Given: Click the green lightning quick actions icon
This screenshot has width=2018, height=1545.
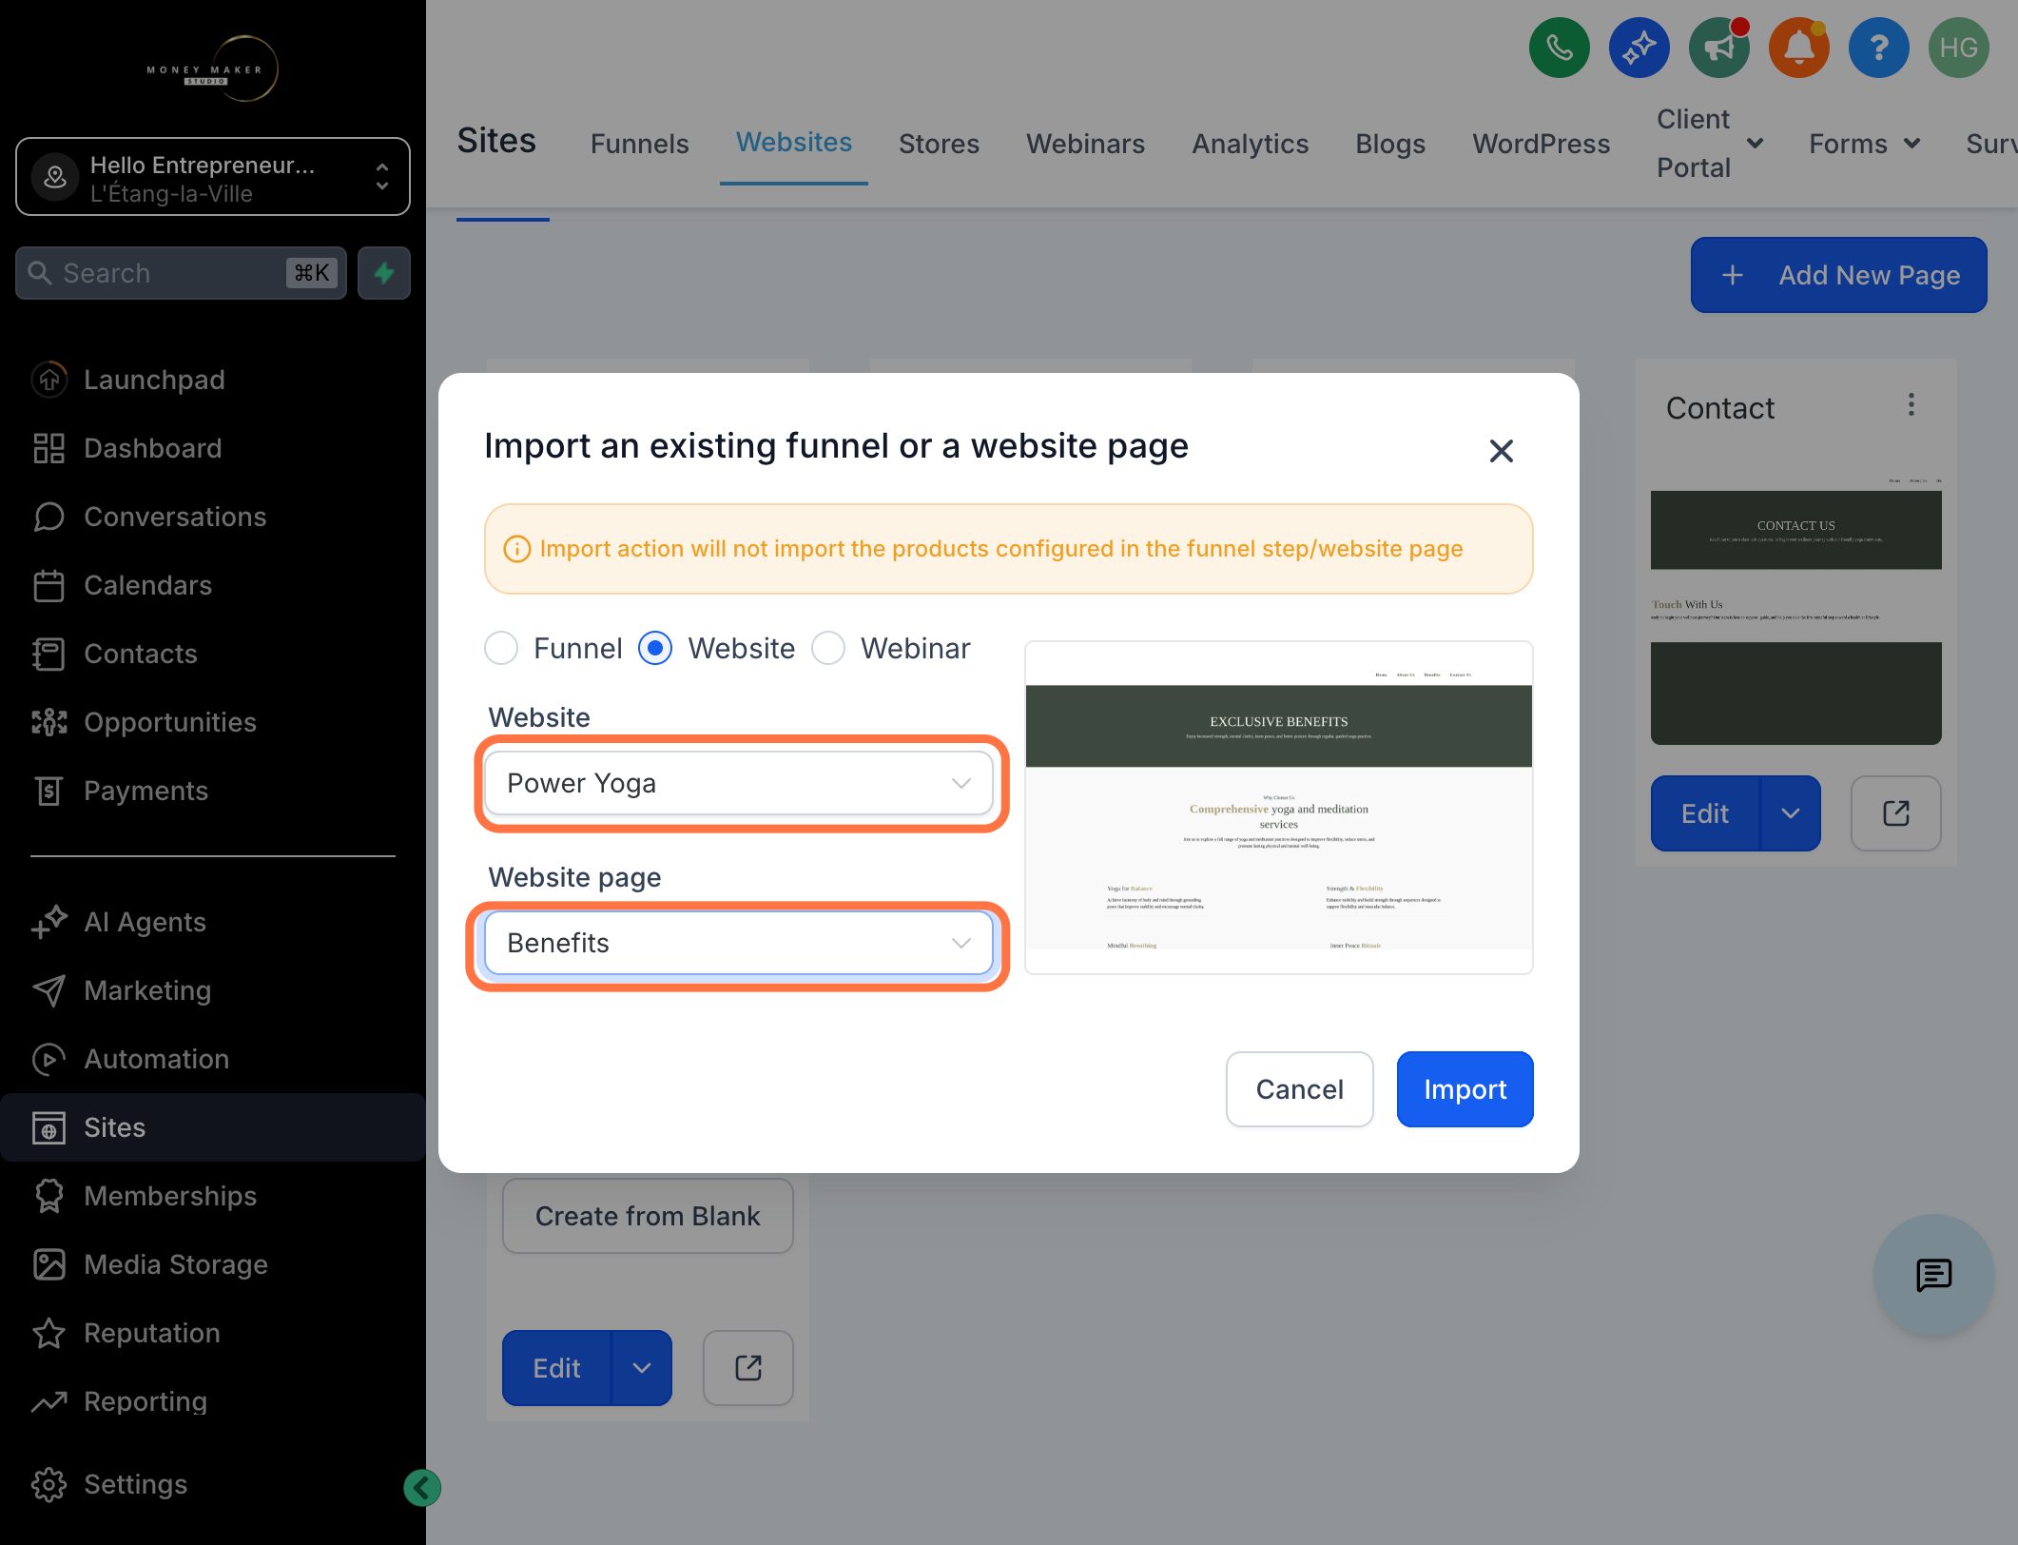Looking at the screenshot, I should 384,273.
